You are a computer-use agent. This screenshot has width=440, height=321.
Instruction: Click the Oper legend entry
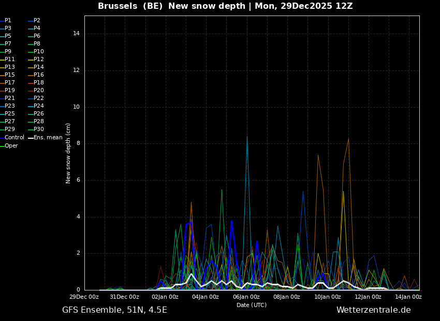pos(9,145)
